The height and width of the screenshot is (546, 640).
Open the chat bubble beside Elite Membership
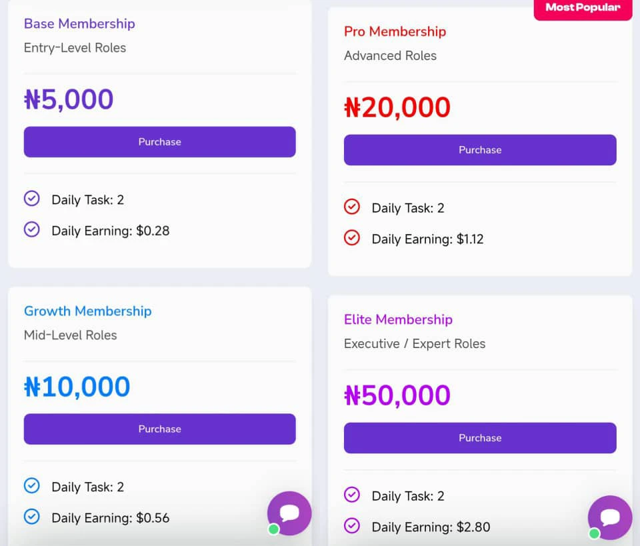pos(610,517)
